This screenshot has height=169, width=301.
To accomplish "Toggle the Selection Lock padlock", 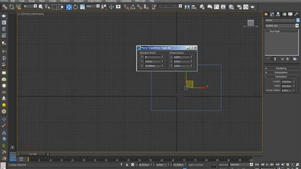I will click(x=127, y=165).
